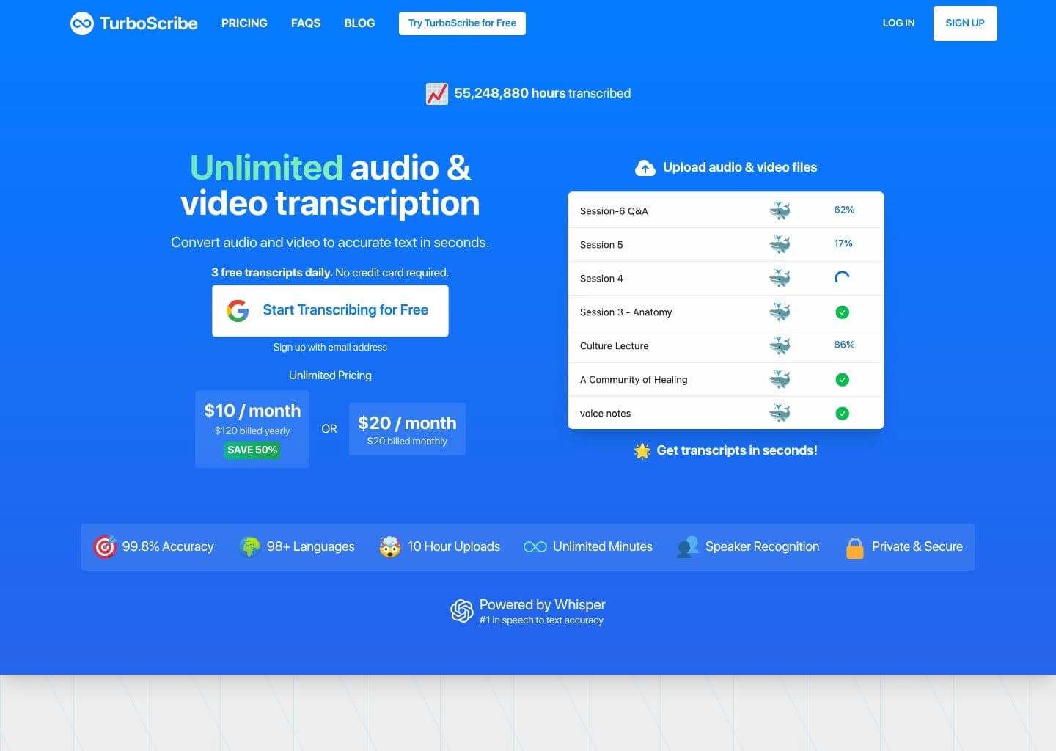
Task: Click the star icon beside Get transcripts in seconds
Action: click(642, 451)
